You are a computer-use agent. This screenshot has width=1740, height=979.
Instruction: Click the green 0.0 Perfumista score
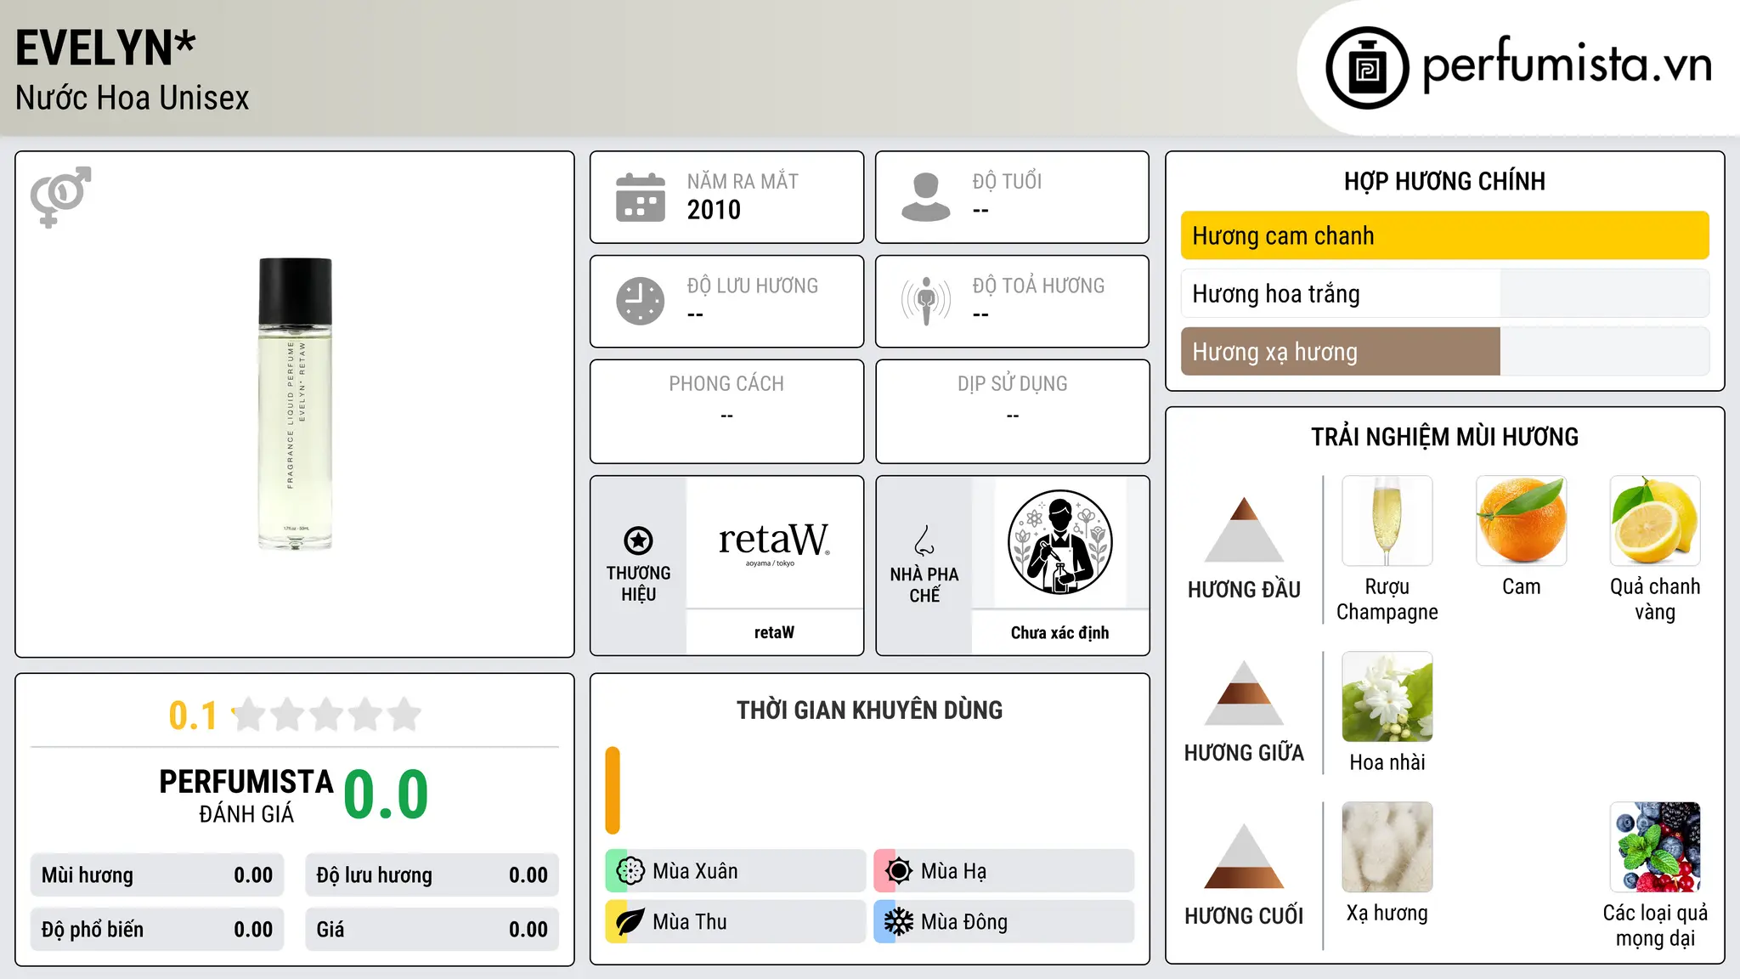pos(386,795)
